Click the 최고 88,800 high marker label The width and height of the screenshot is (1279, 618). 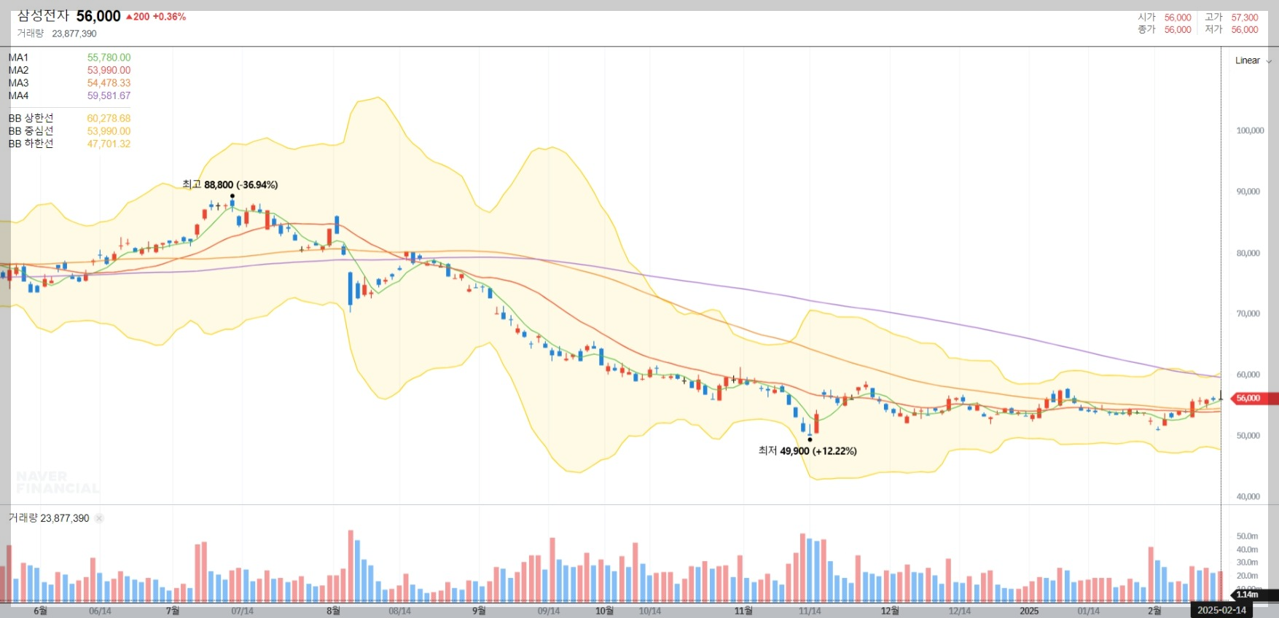click(x=230, y=184)
